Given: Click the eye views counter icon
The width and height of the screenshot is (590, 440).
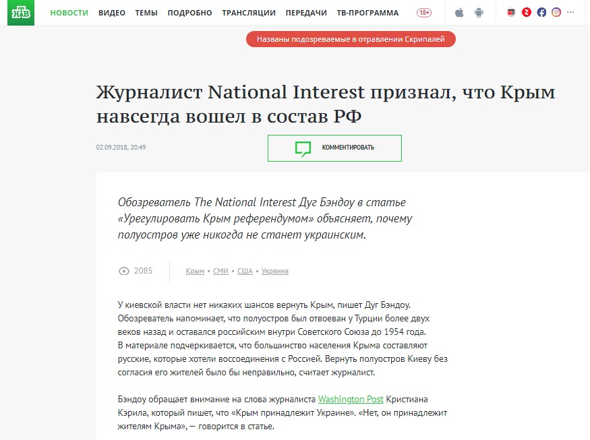Looking at the screenshot, I should point(124,271).
